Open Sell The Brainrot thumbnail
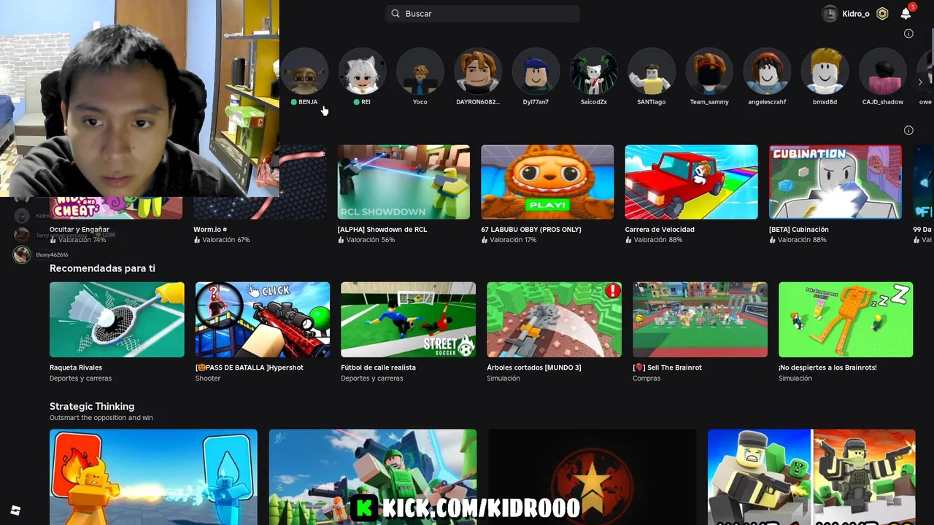The width and height of the screenshot is (934, 525). click(x=700, y=320)
